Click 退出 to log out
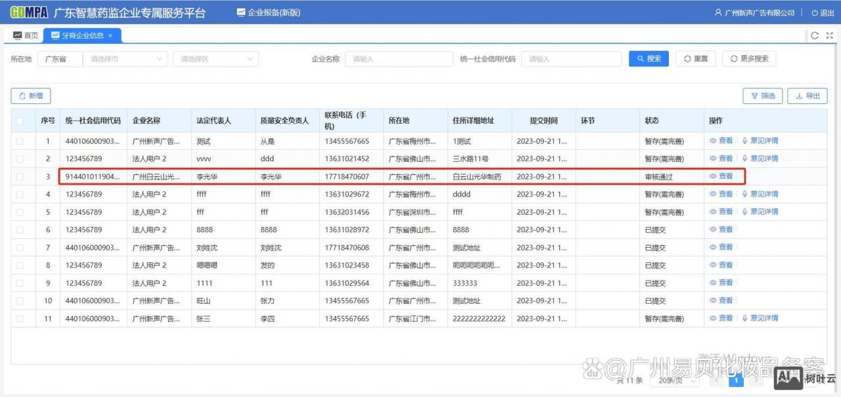 822,12
